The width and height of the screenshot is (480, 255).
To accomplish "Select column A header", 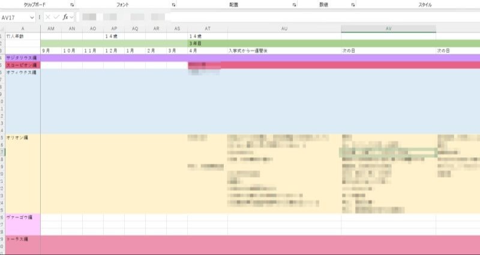I will pos(22,29).
